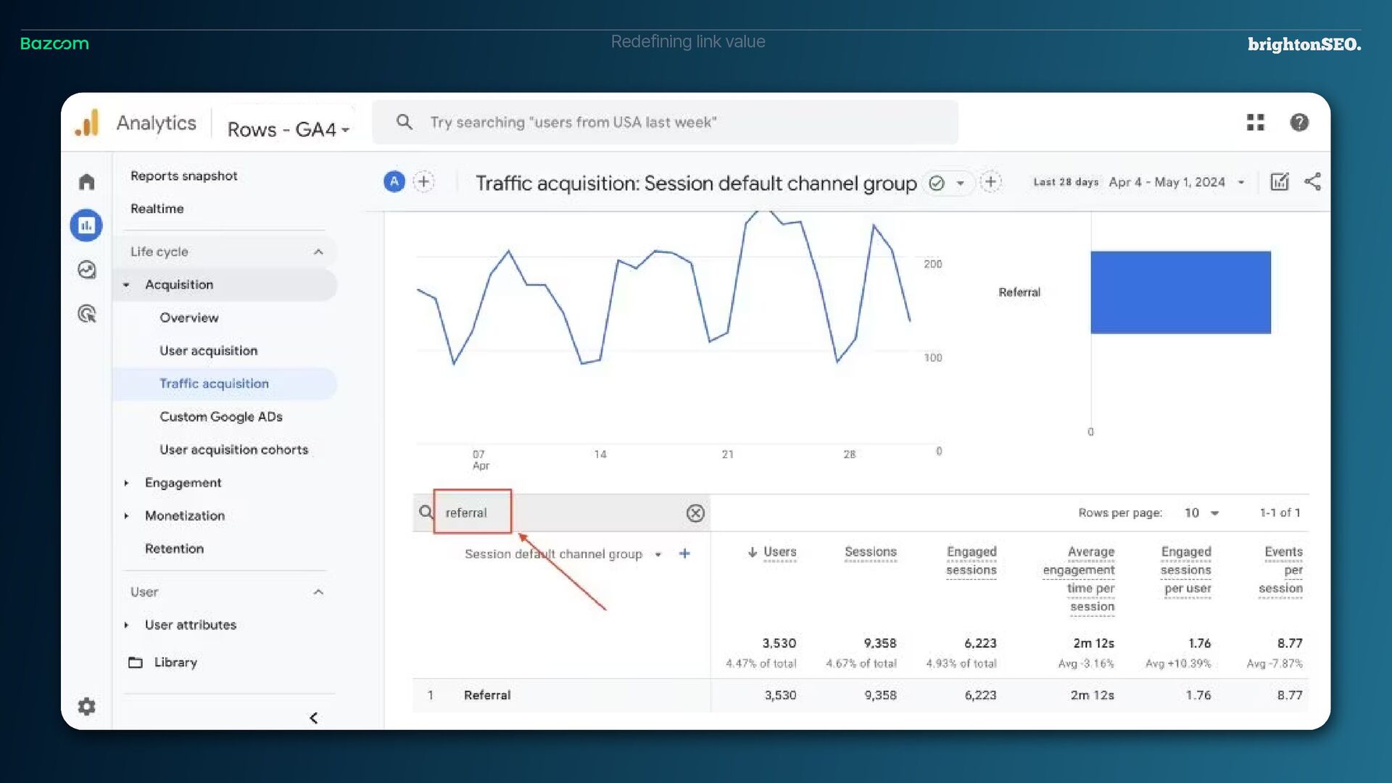Viewport: 1392px width, 783px height.
Task: Open the Home icon in left rail
Action: coord(86,182)
